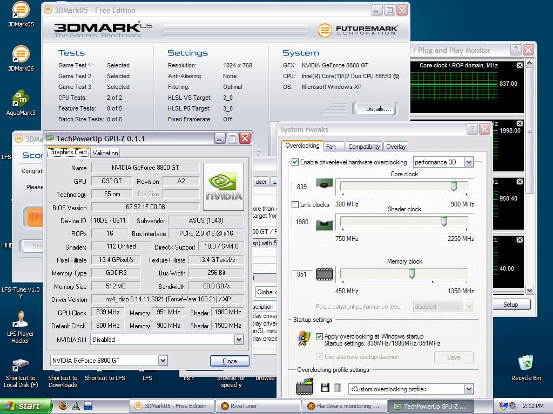
Task: Close the 40.00 temperature graph
Action: click(520, 240)
